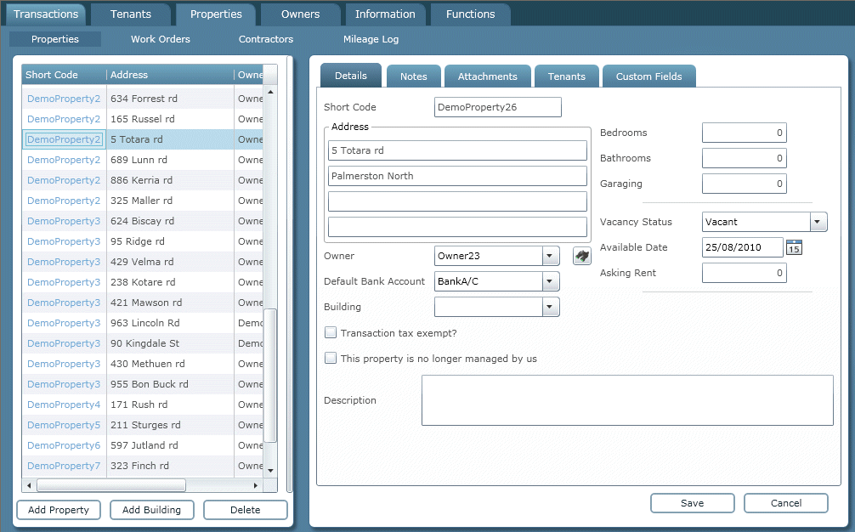Screen dimensions: 855x532
Task: Expand the Owner dropdown showing Owner23
Action: pyautogui.click(x=550, y=256)
